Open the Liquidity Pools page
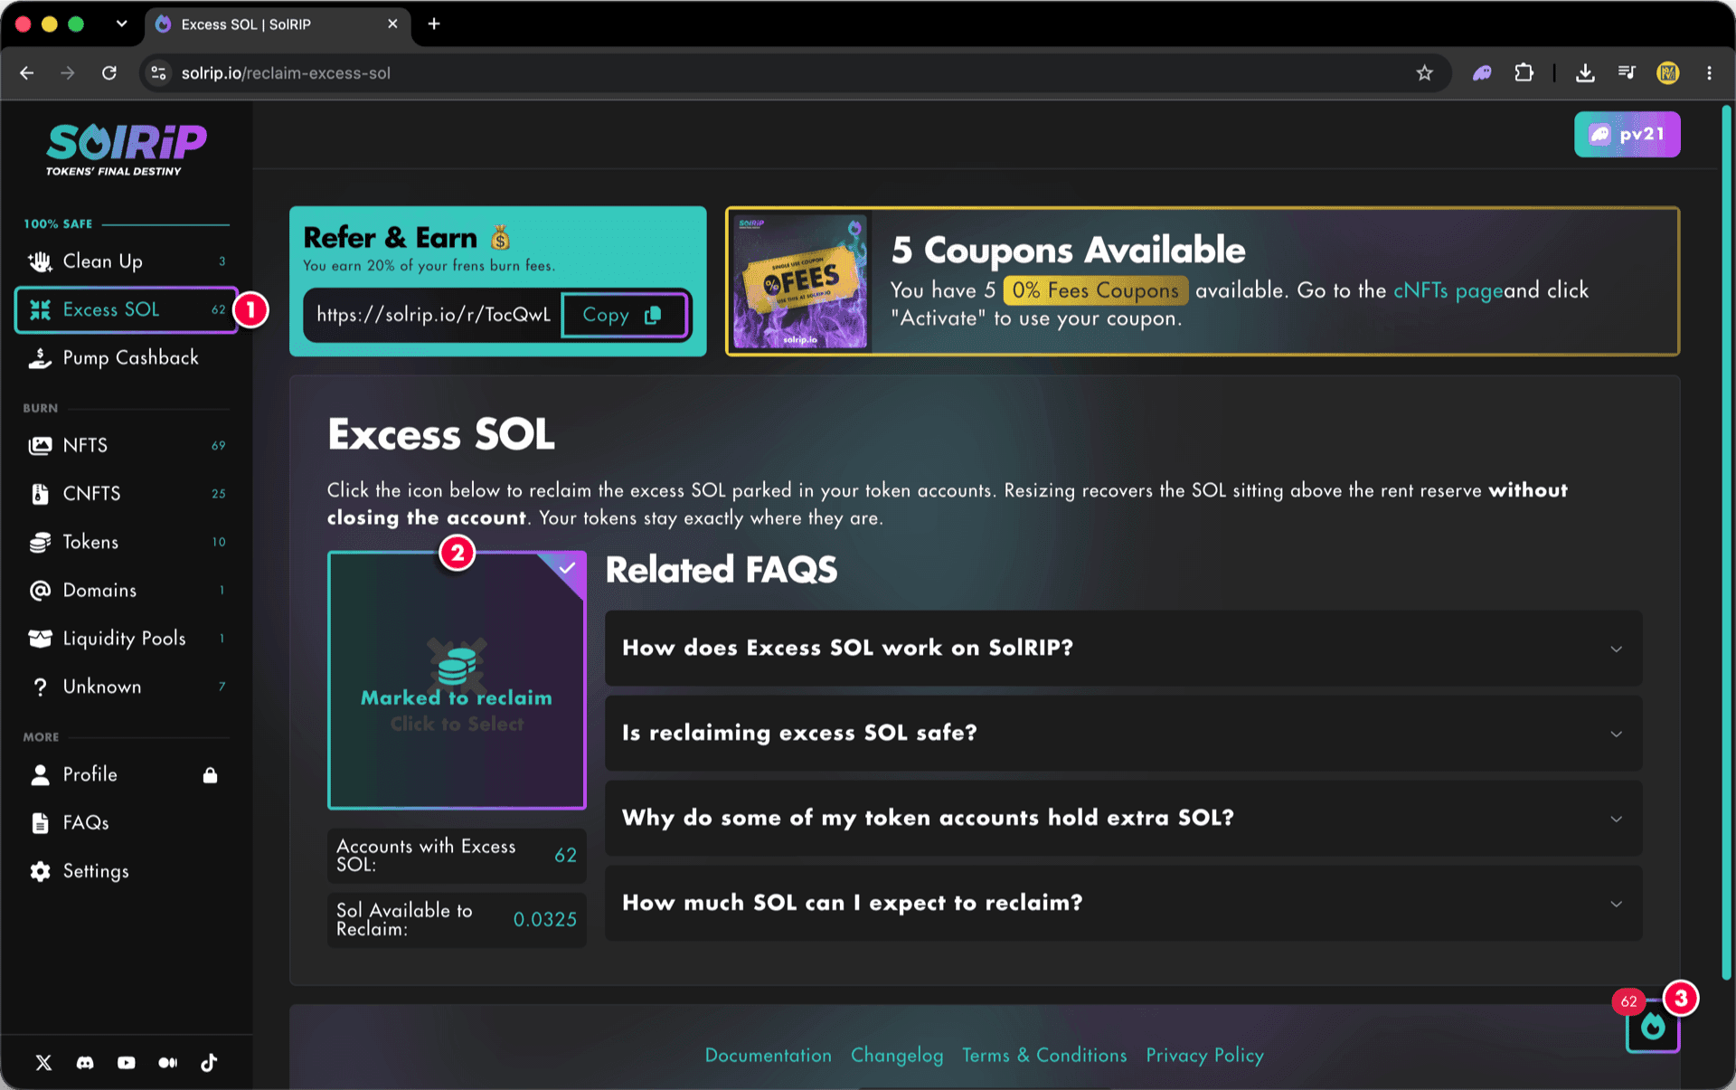The image size is (1736, 1090). tap(127, 639)
